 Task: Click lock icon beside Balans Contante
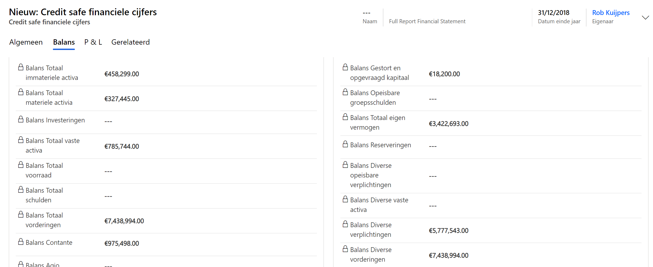(21, 242)
